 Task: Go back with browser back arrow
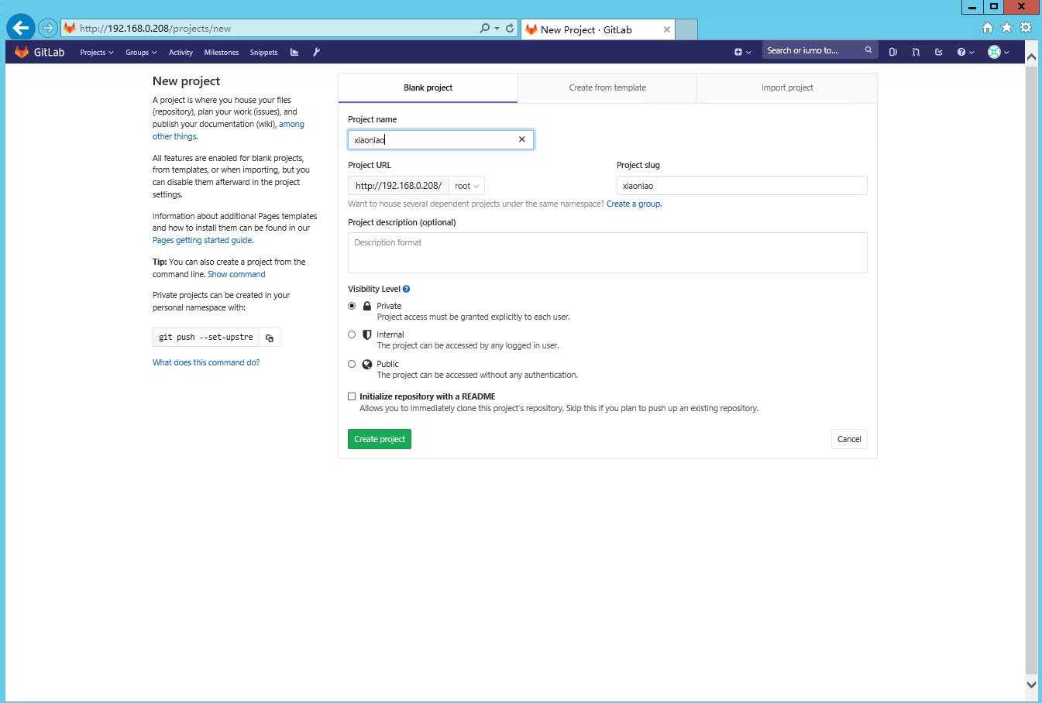point(21,28)
